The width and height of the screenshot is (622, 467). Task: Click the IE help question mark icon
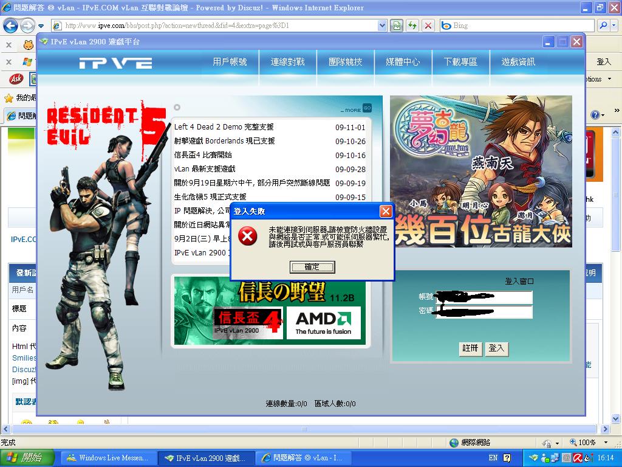pos(595,115)
